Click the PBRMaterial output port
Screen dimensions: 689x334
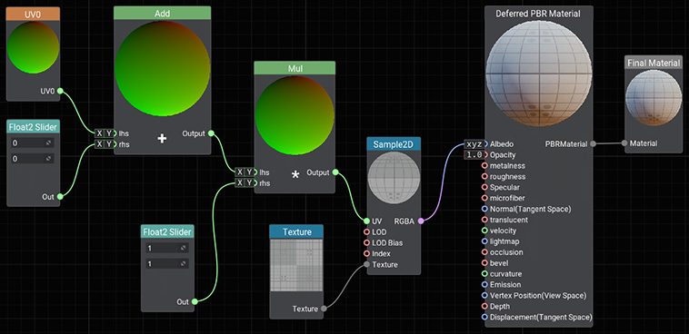pos(594,143)
